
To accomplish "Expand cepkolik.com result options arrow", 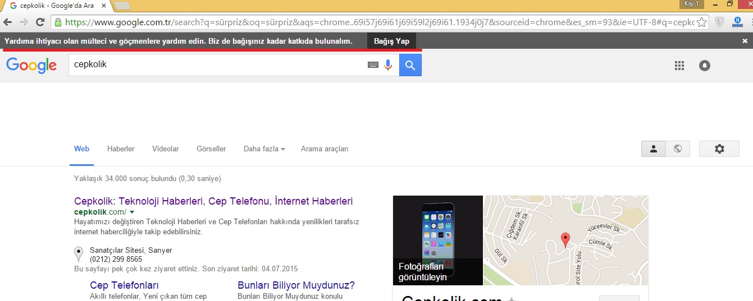I will [132, 212].
